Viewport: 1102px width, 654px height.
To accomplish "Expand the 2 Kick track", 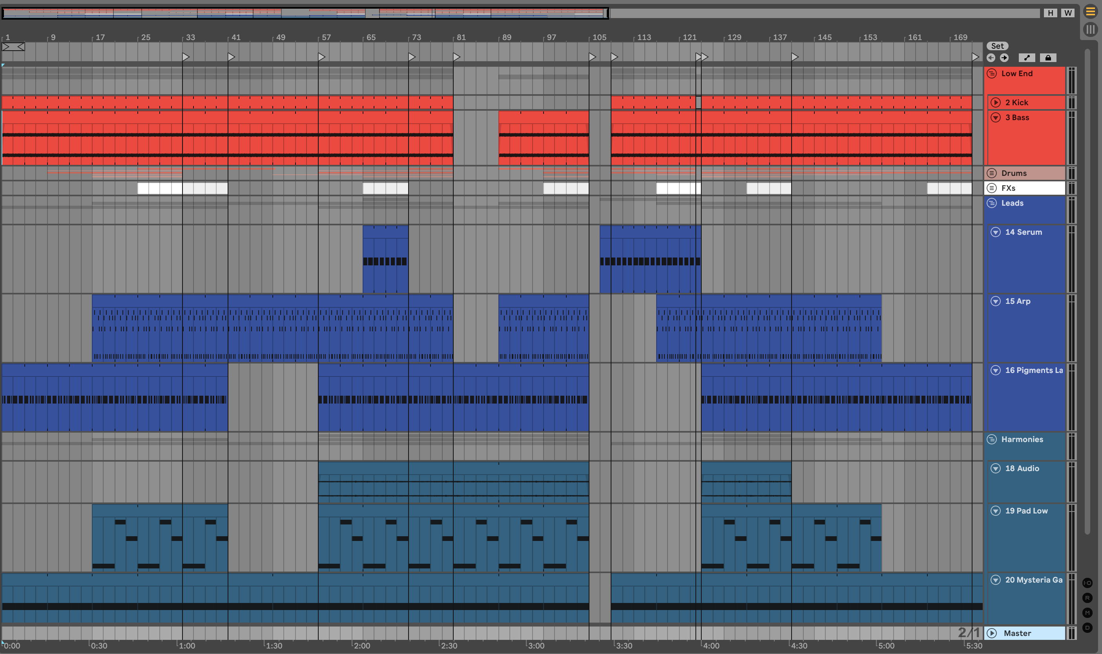I will (x=995, y=103).
